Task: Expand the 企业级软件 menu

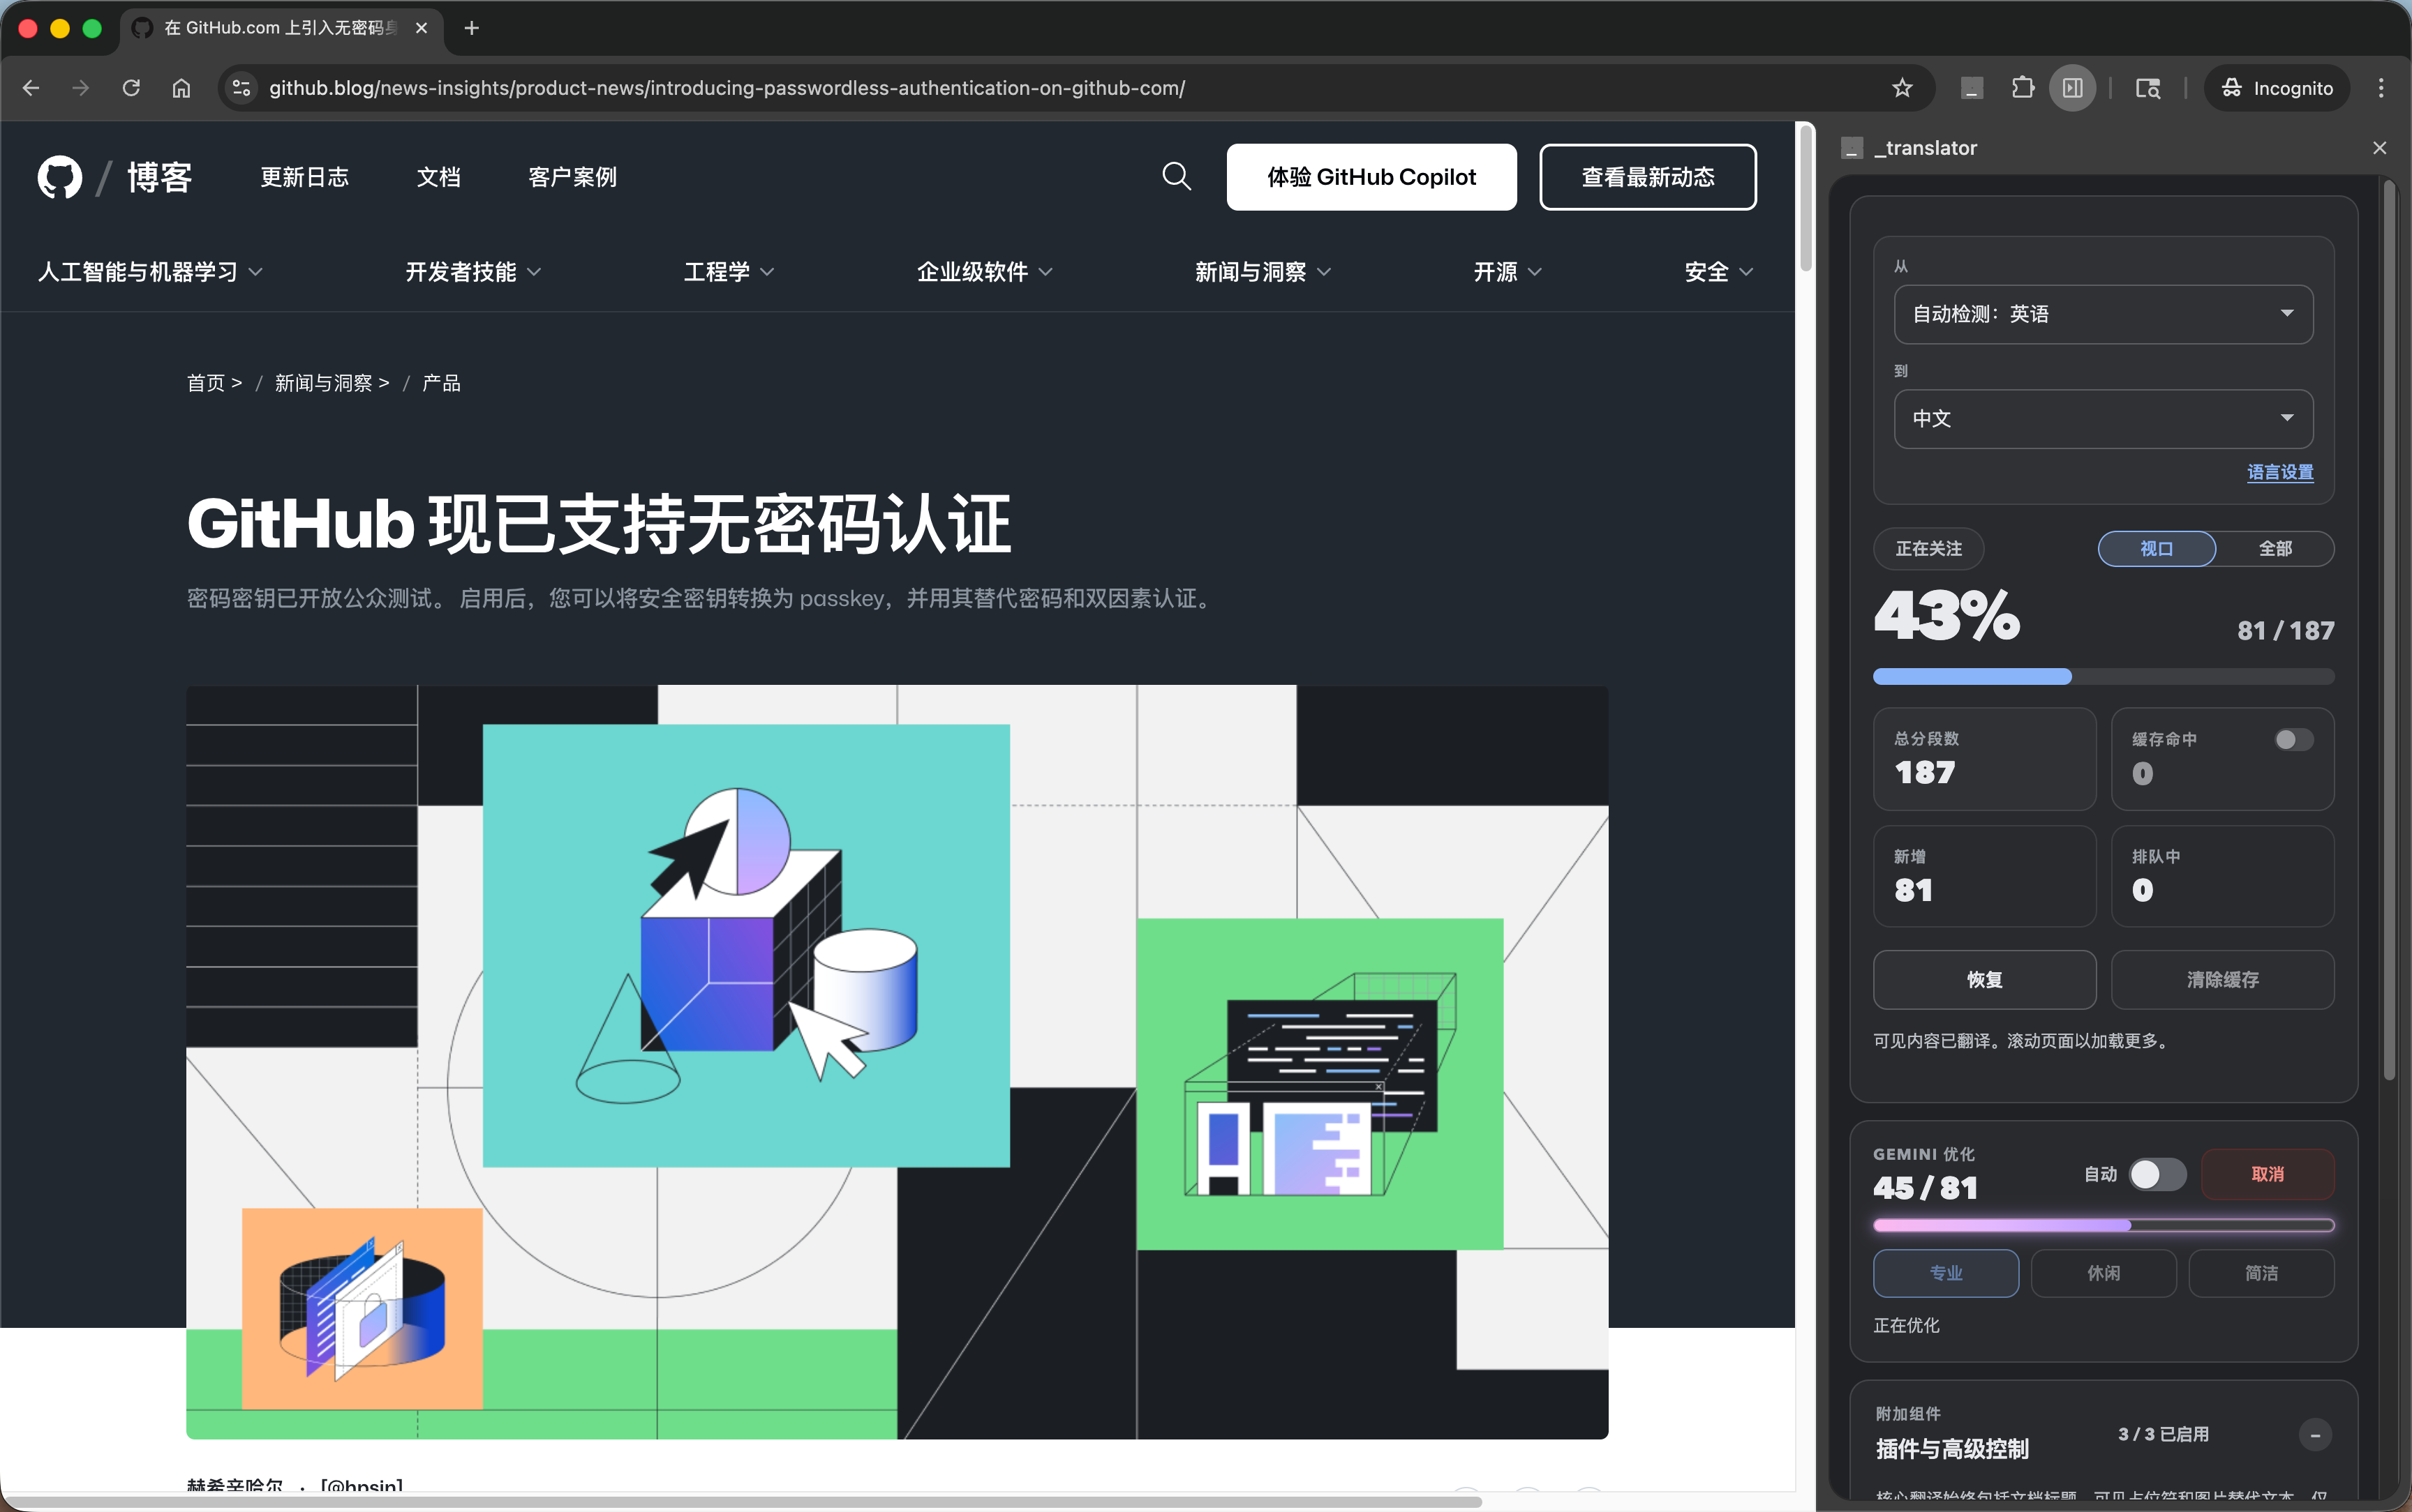Action: click(x=984, y=272)
